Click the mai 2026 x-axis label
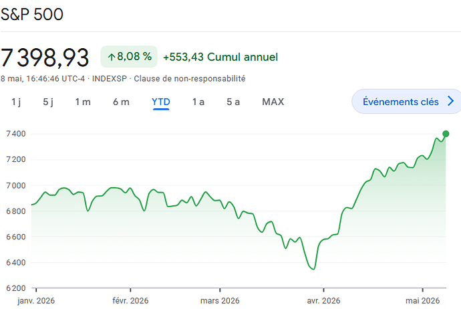The height and width of the screenshot is (309, 461). click(x=422, y=301)
